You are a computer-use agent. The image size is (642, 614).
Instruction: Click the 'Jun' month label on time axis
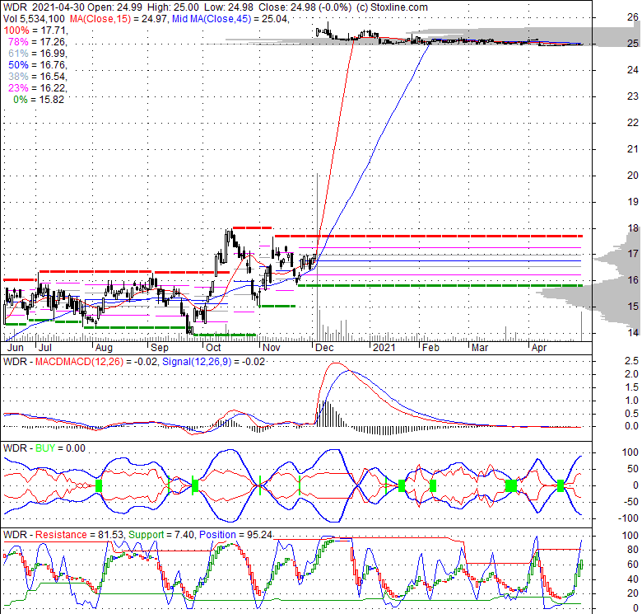[16, 348]
